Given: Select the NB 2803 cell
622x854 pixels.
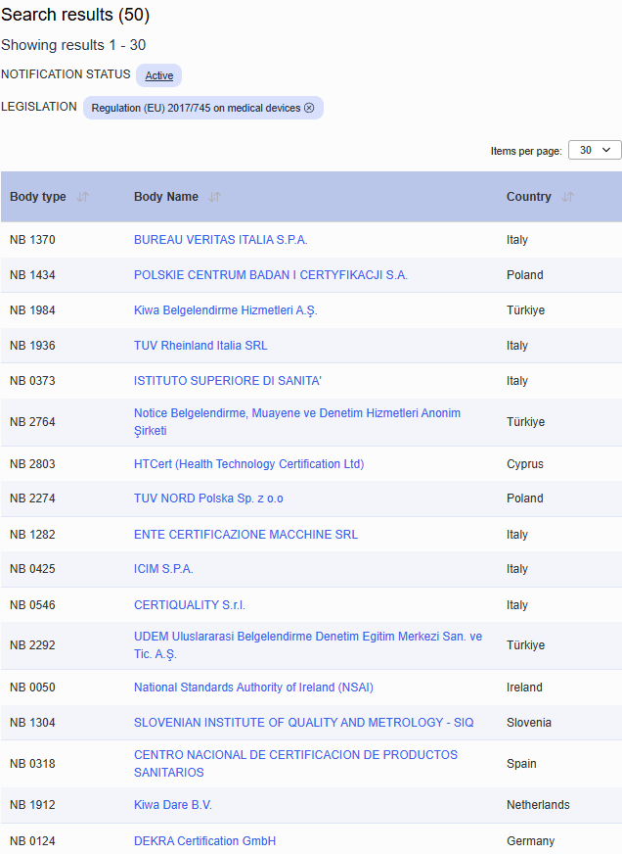Looking at the screenshot, I should coord(32,464).
